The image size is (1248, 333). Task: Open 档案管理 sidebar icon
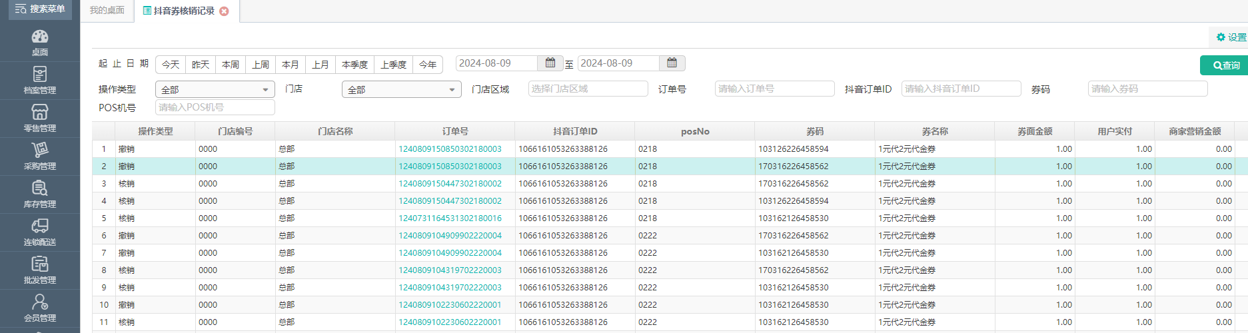(40, 74)
